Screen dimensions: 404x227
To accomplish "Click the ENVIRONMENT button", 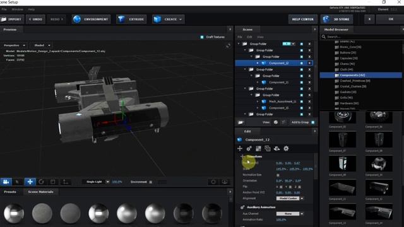I will tap(91, 19).
